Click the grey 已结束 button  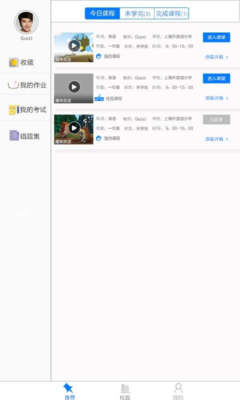216,119
